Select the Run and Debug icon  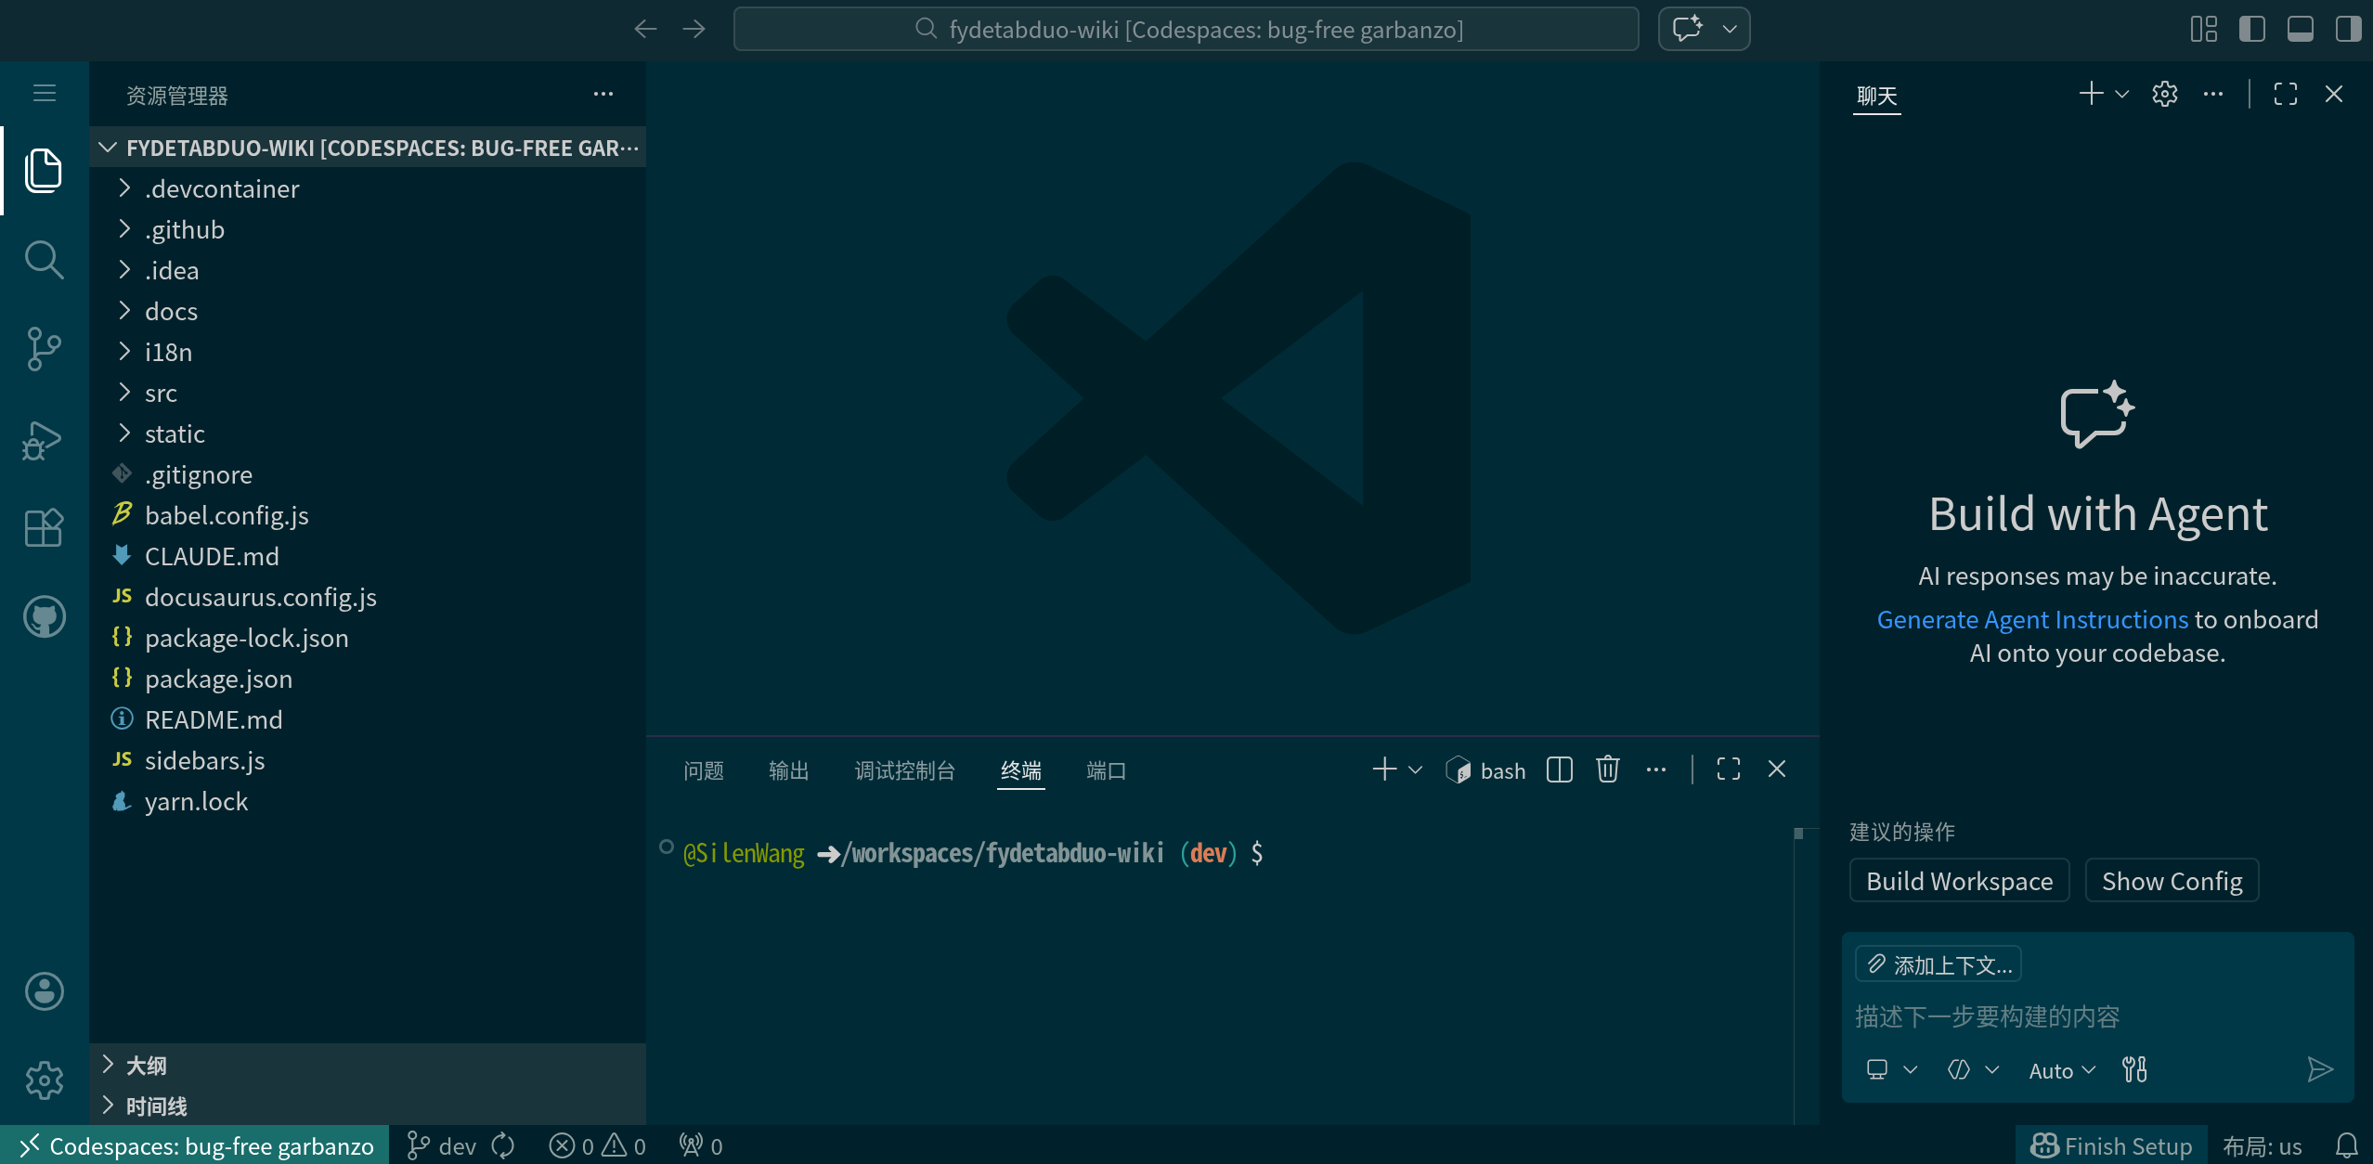click(43, 440)
